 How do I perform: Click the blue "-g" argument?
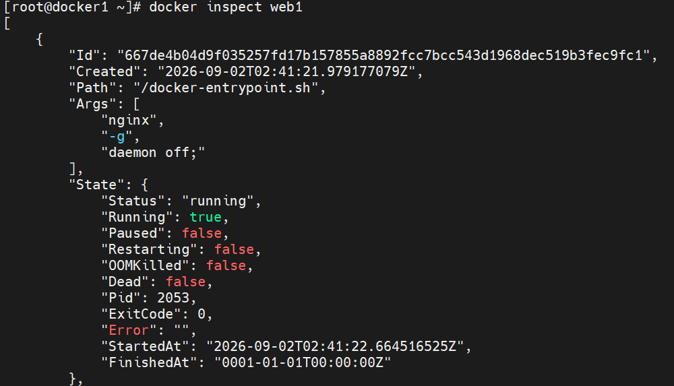(117, 137)
